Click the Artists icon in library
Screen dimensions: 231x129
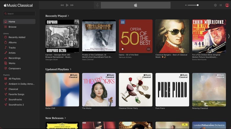point(6,53)
